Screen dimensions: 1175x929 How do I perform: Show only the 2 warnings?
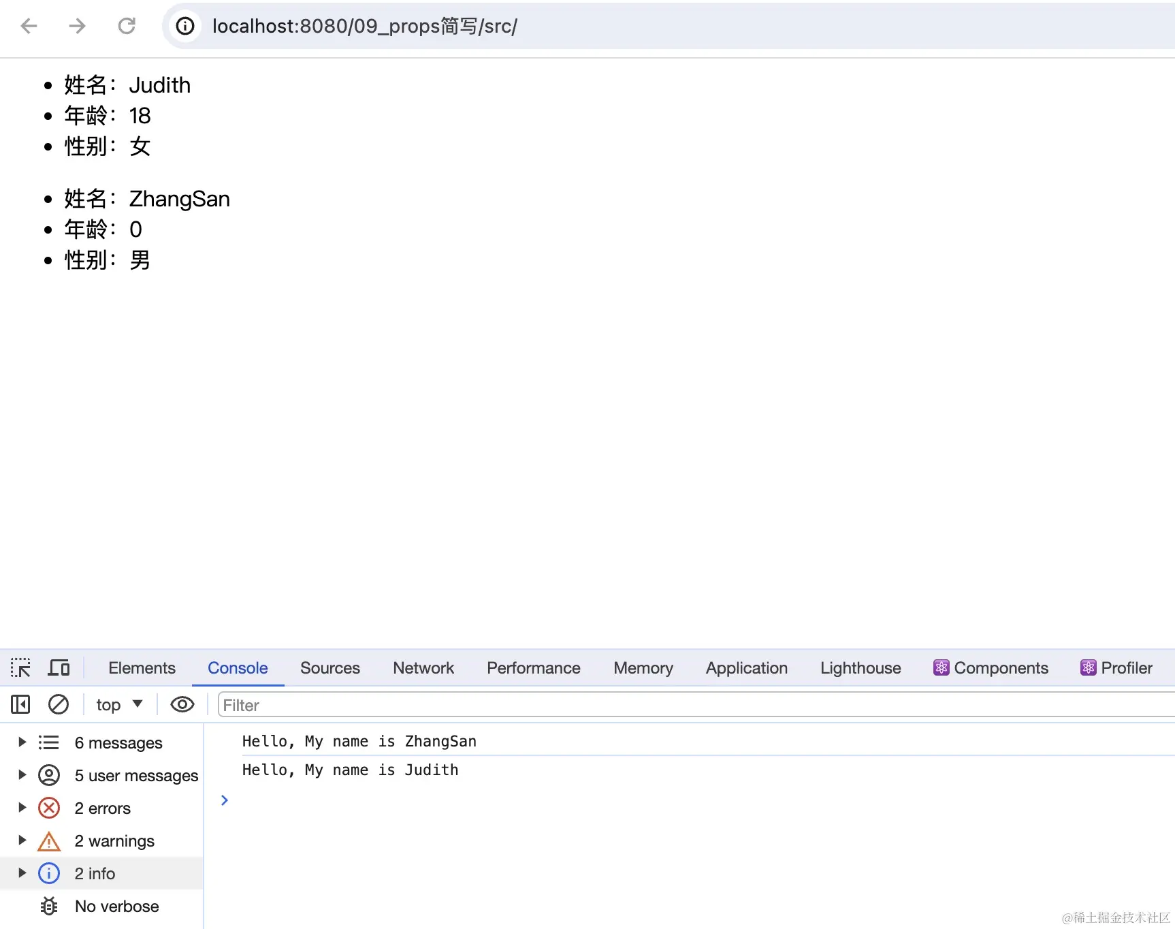point(114,840)
